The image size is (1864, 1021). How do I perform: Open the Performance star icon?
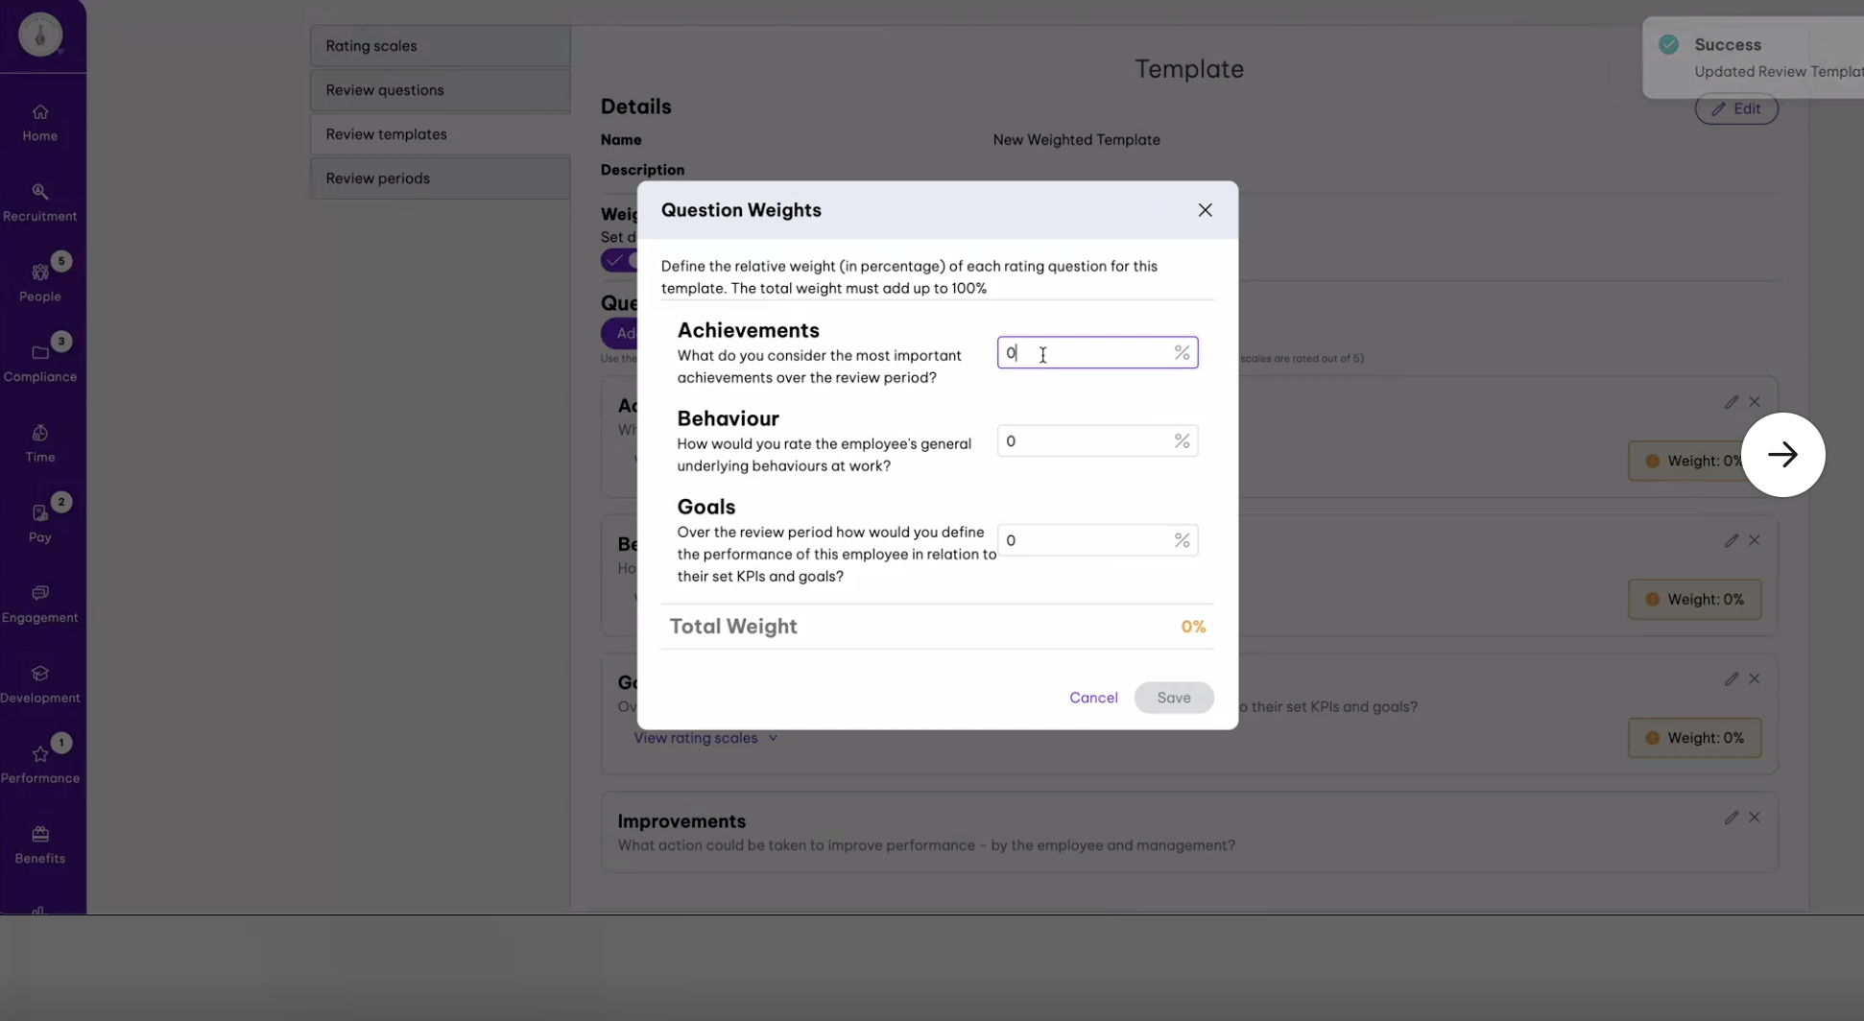coord(39,754)
